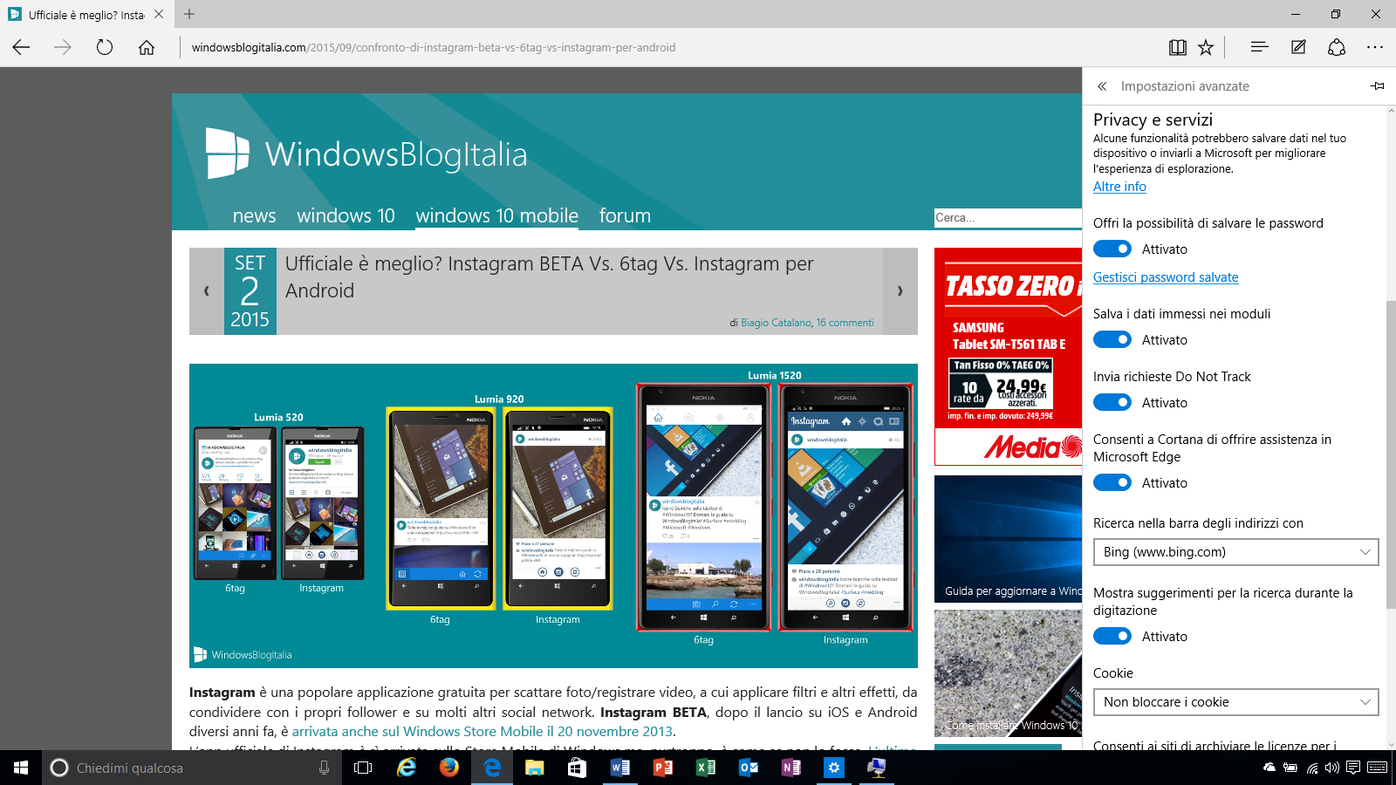Open a new tab with plus button
Screen dimensions: 1396x785
(x=189, y=14)
